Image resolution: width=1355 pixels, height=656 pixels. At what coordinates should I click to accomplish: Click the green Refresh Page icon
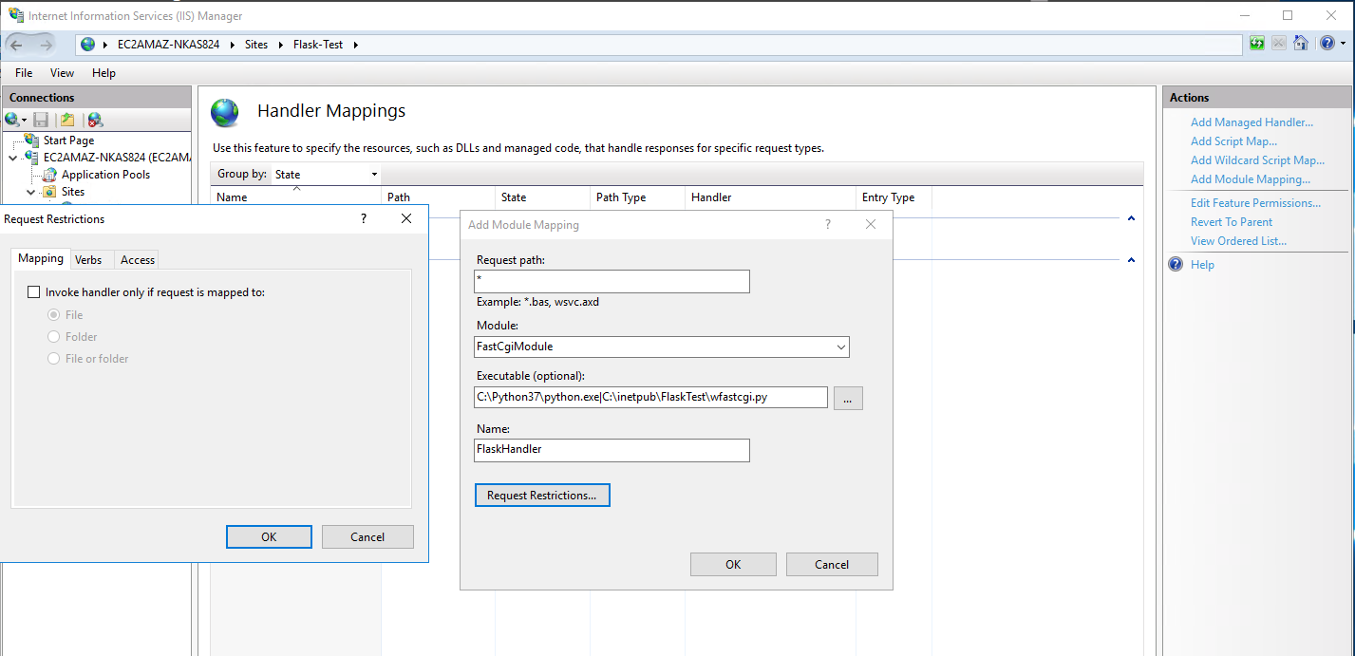1257,44
